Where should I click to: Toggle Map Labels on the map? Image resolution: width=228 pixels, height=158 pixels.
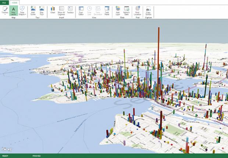tap(14, 10)
